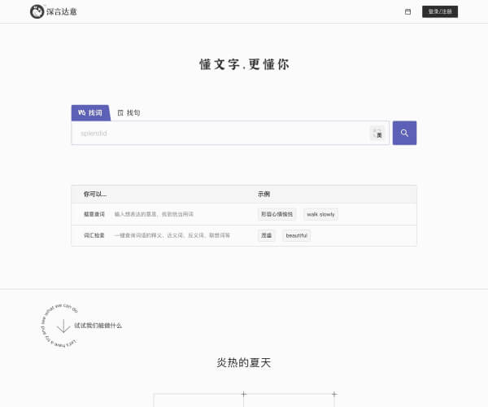Click the purple search magnifier button
The width and height of the screenshot is (488, 407).
click(404, 133)
